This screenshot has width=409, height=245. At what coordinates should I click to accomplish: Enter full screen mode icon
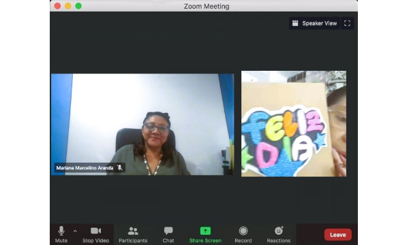tap(347, 23)
